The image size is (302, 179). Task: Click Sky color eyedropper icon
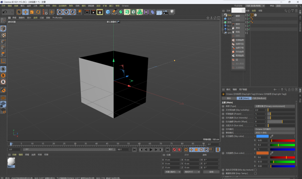[271, 136]
